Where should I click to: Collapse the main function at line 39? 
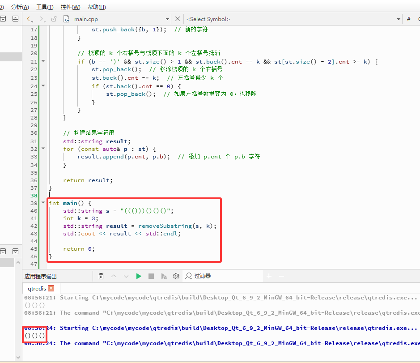(x=43, y=202)
